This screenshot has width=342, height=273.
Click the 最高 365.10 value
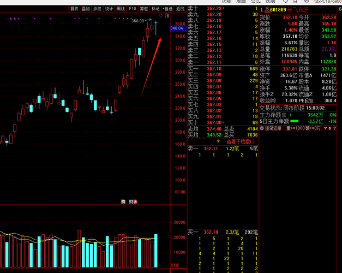coord(329,24)
